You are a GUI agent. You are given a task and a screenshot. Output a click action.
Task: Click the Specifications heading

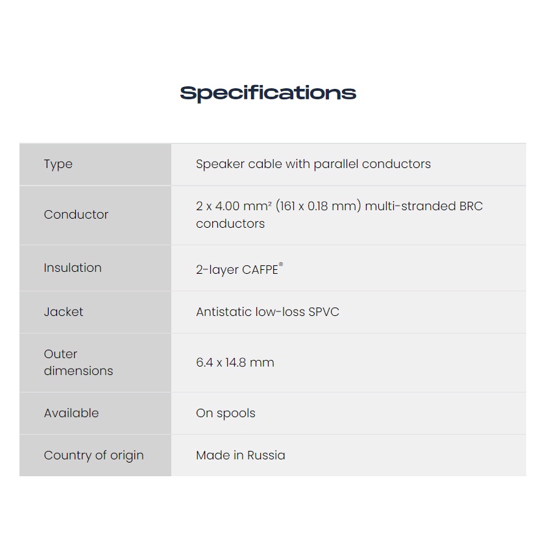click(268, 93)
